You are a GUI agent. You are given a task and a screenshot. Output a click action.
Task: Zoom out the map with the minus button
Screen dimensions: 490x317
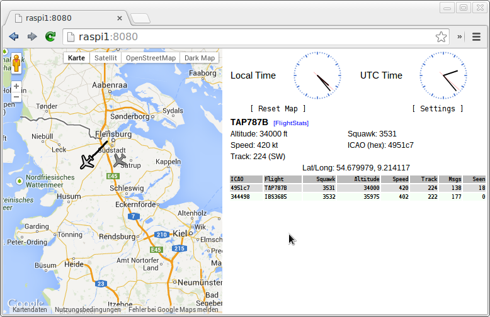coord(16,97)
